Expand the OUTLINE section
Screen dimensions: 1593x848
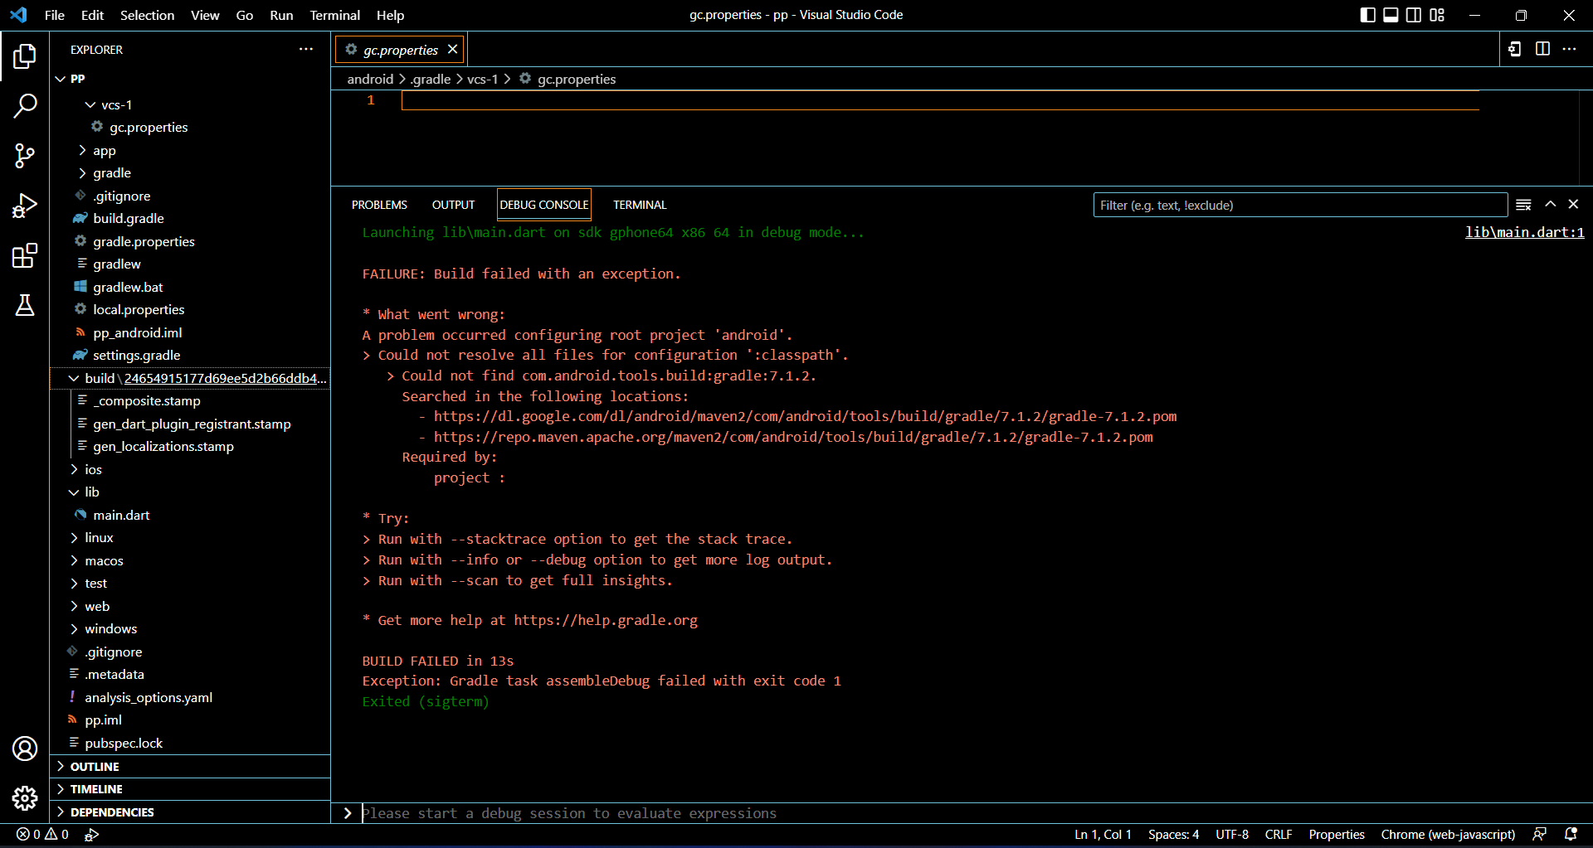pos(191,767)
